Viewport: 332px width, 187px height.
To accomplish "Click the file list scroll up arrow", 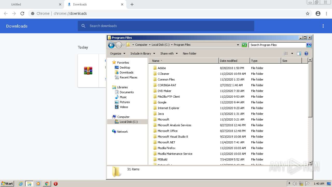I will pyautogui.click(x=310, y=60).
